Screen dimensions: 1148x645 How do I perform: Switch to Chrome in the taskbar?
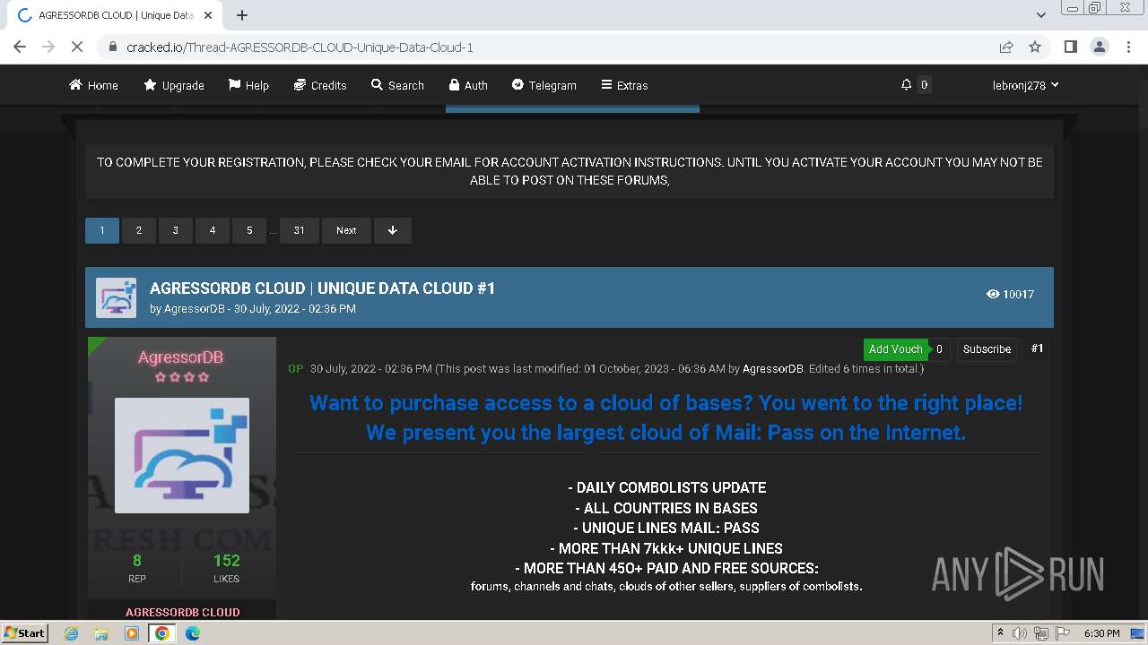(162, 633)
